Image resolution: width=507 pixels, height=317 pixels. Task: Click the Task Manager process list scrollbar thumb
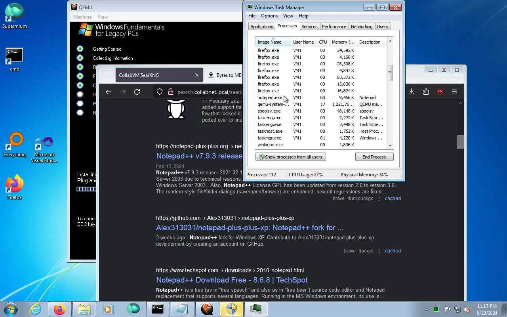[390, 73]
